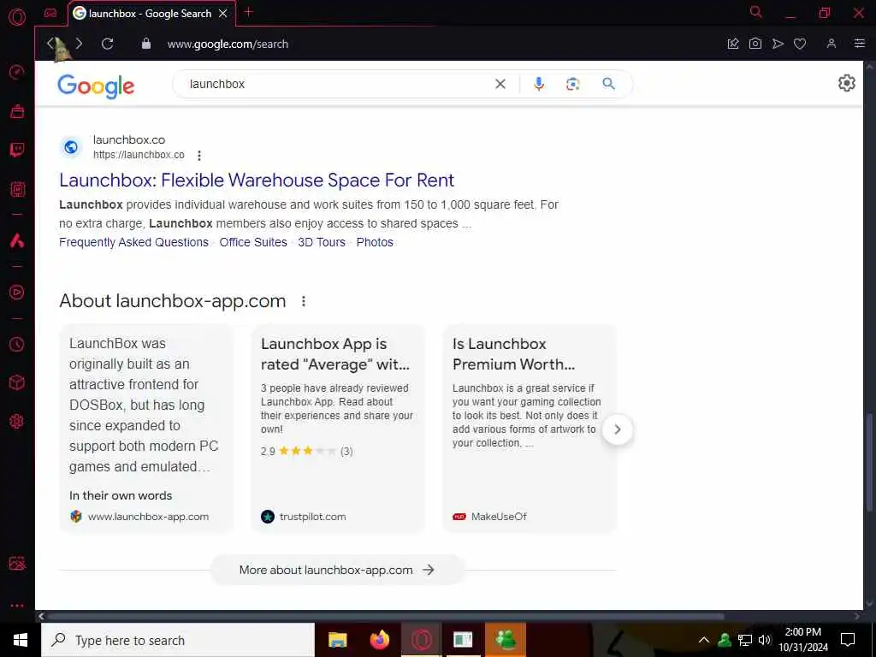Open the picture gallery icon near sidebar bottom

point(17,563)
